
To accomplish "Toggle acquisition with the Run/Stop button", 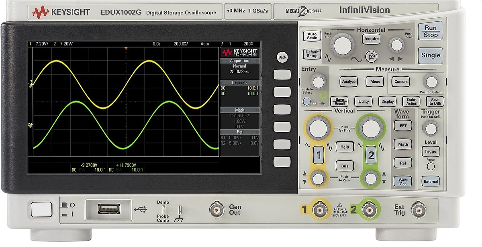I will 430,31.
